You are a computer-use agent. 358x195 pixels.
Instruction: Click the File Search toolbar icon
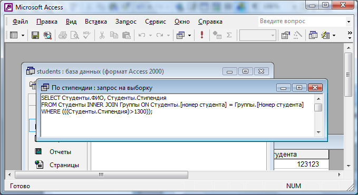coord(48,35)
